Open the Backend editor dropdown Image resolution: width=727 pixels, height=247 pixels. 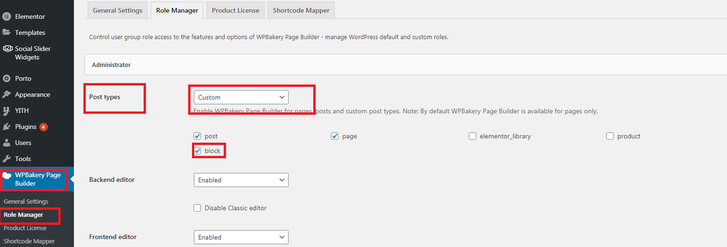coord(241,180)
